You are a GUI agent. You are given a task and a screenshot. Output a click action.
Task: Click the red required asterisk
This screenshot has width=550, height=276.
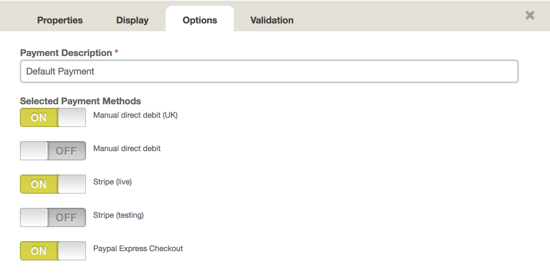pyautogui.click(x=116, y=52)
